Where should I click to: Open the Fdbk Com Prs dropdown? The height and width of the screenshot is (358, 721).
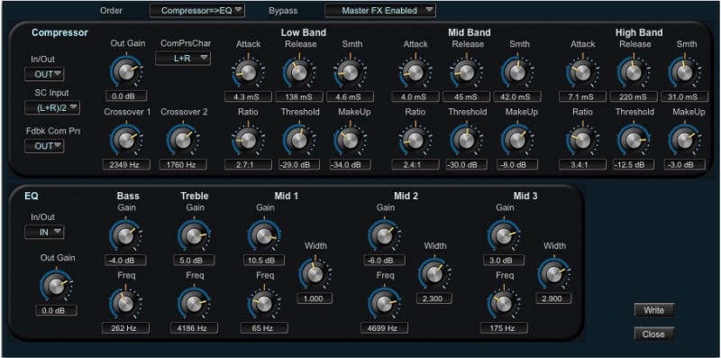(x=44, y=146)
